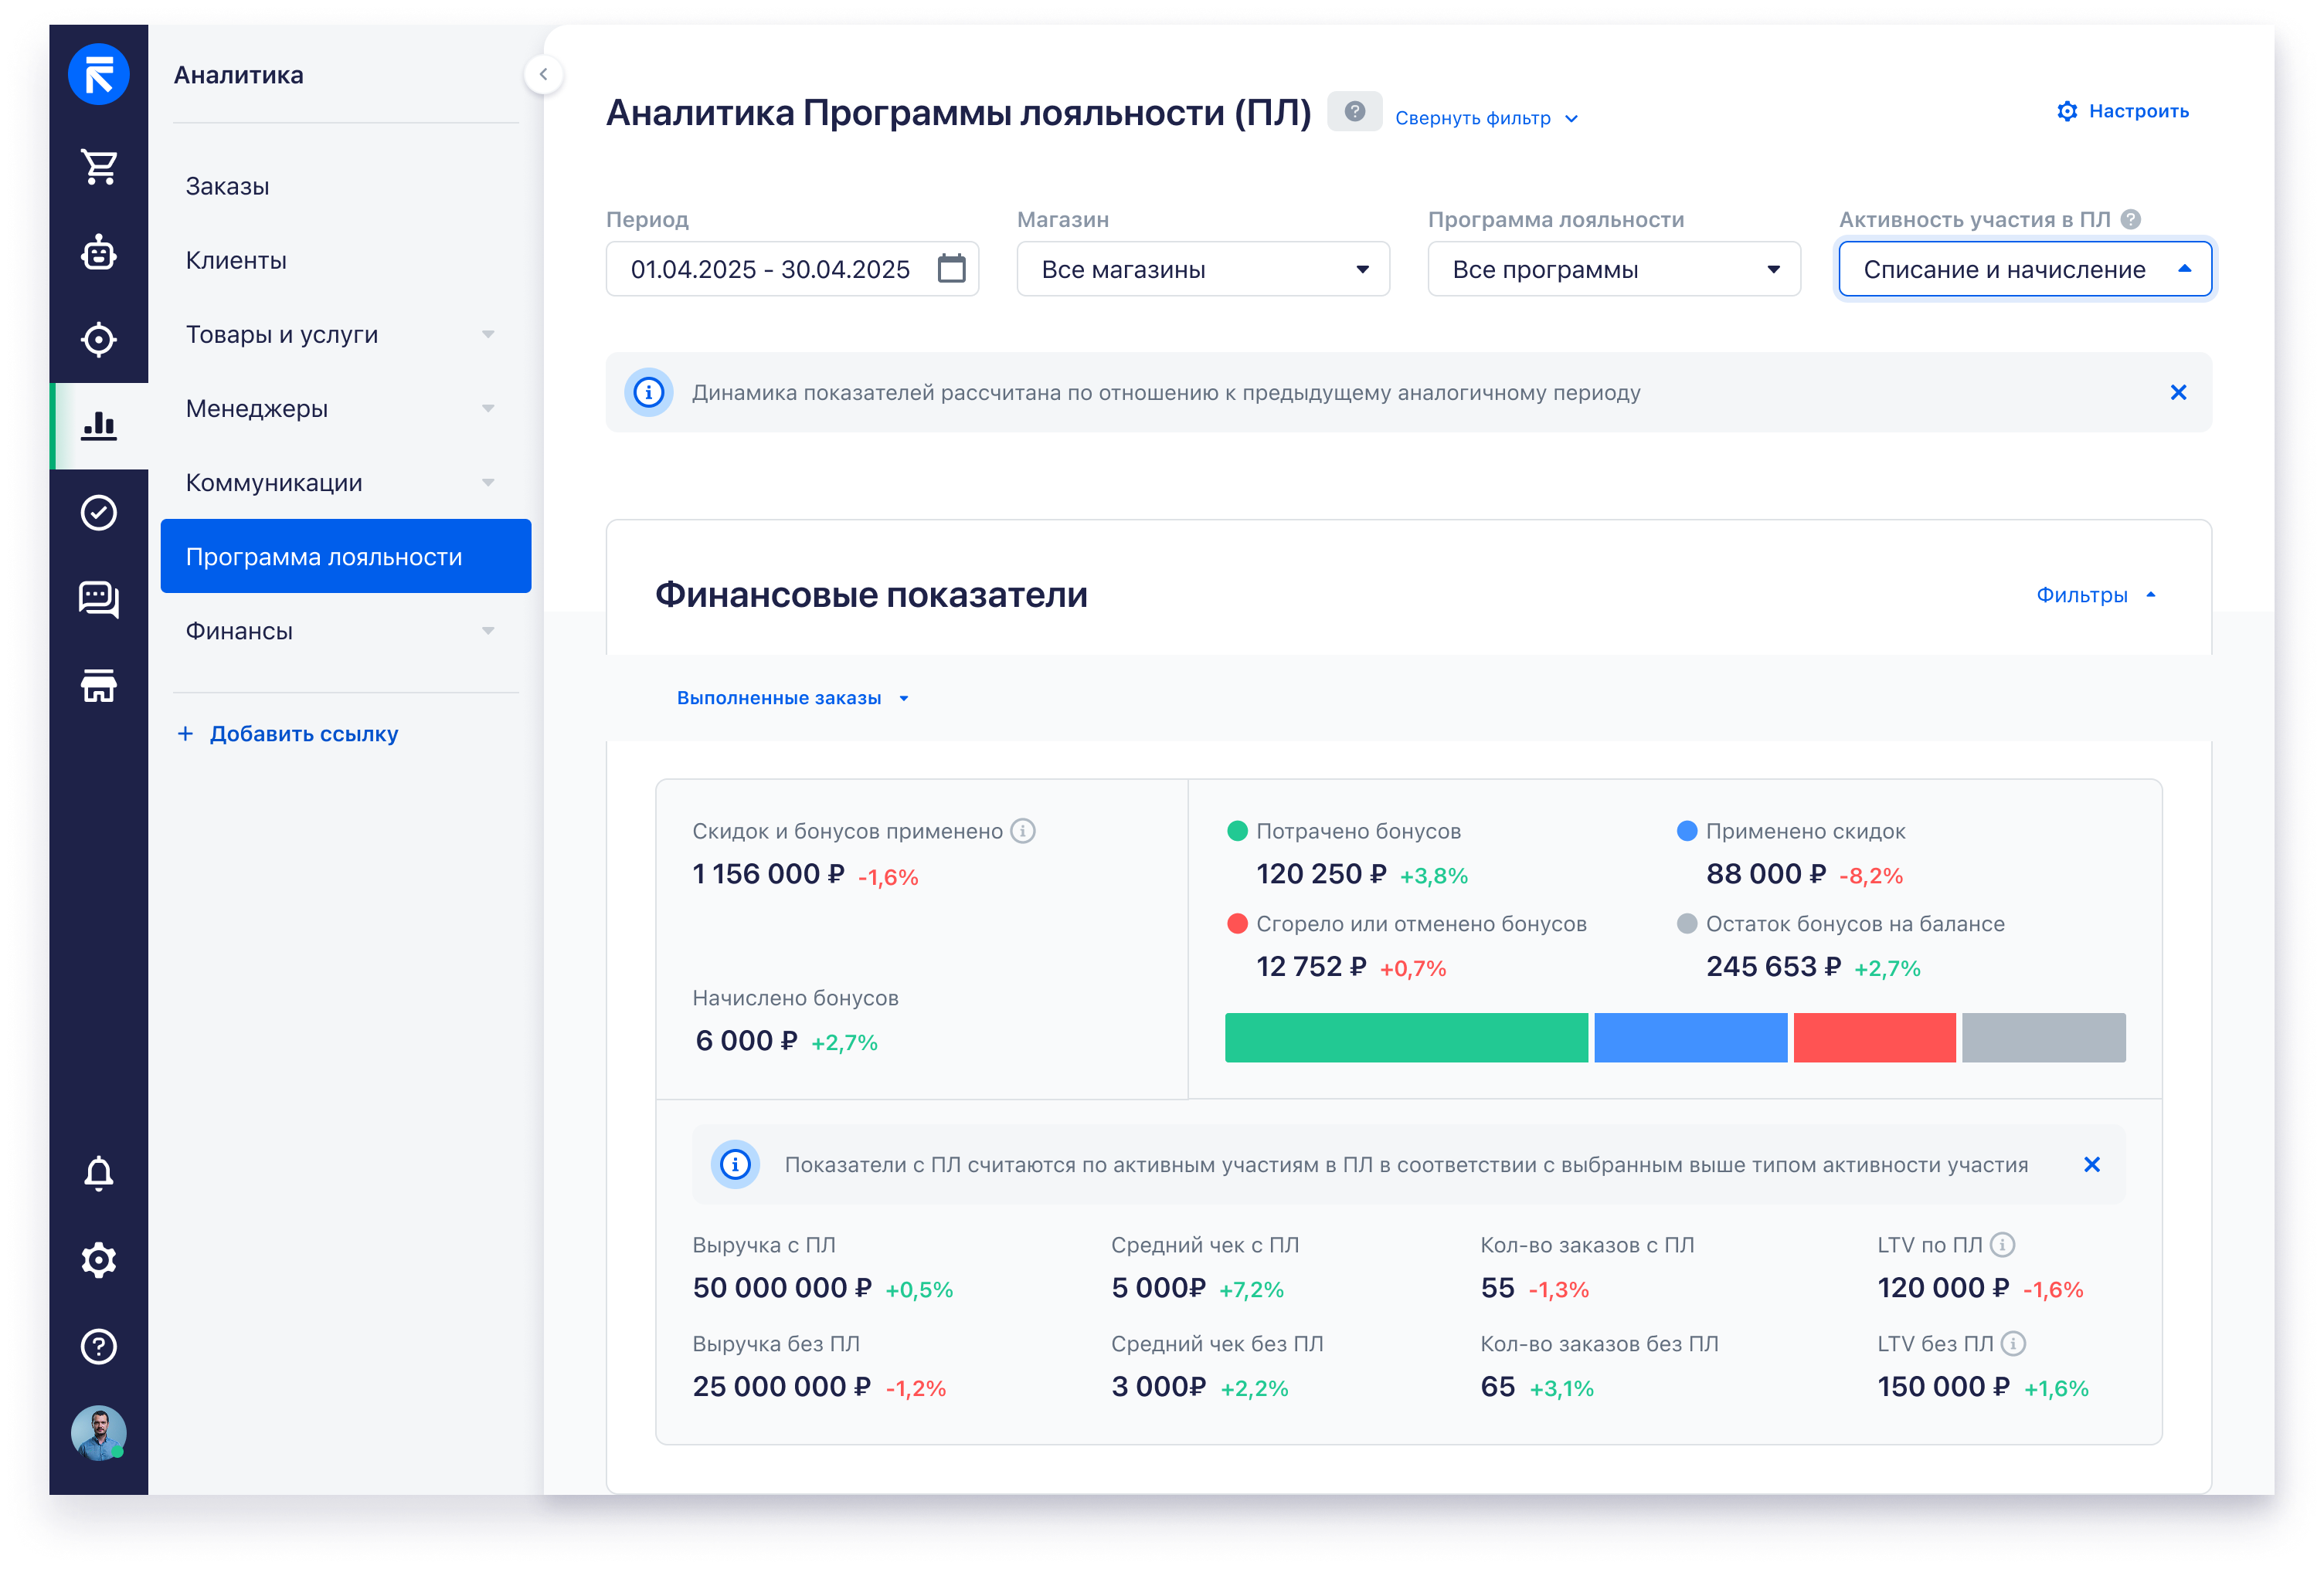This screenshot has height=1569, width=2324.
Task: Select the Программа лояльности menu item
Action: [345, 556]
